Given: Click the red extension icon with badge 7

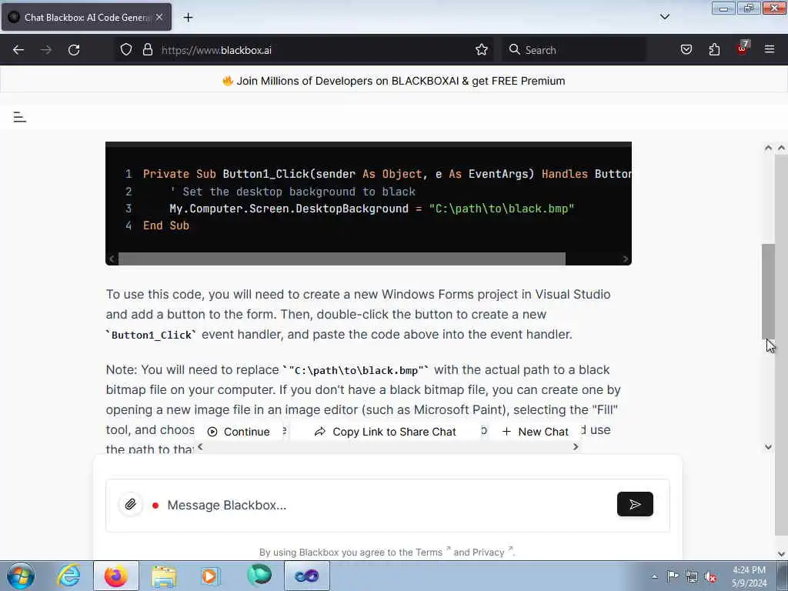Looking at the screenshot, I should (x=743, y=48).
